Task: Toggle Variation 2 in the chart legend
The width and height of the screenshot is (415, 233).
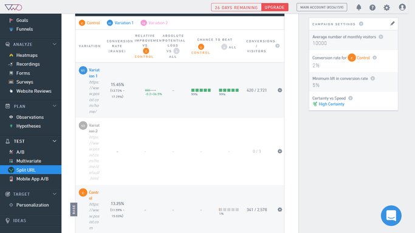Action: pos(154,23)
